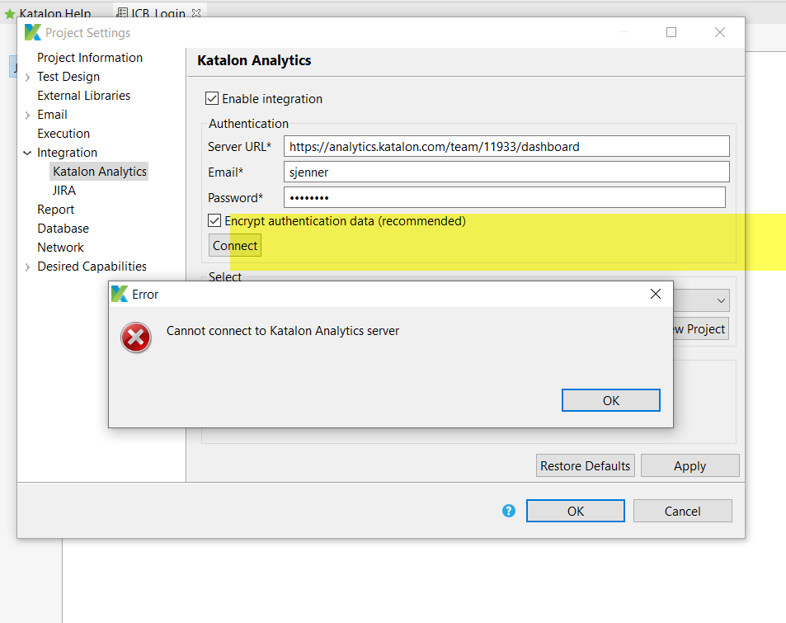The image size is (786, 623).
Task: Toggle Enable integration checkbox
Action: pos(212,99)
